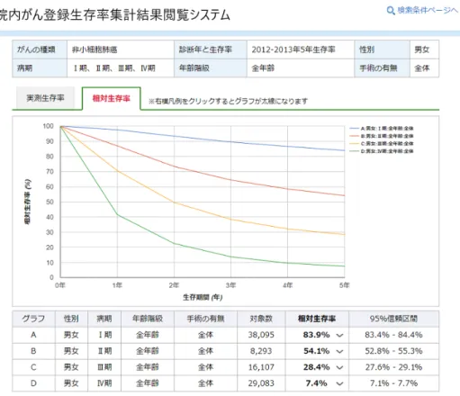The width and height of the screenshot is (460, 396).
Task: Click the 相対生存率 column header
Action: point(317,319)
